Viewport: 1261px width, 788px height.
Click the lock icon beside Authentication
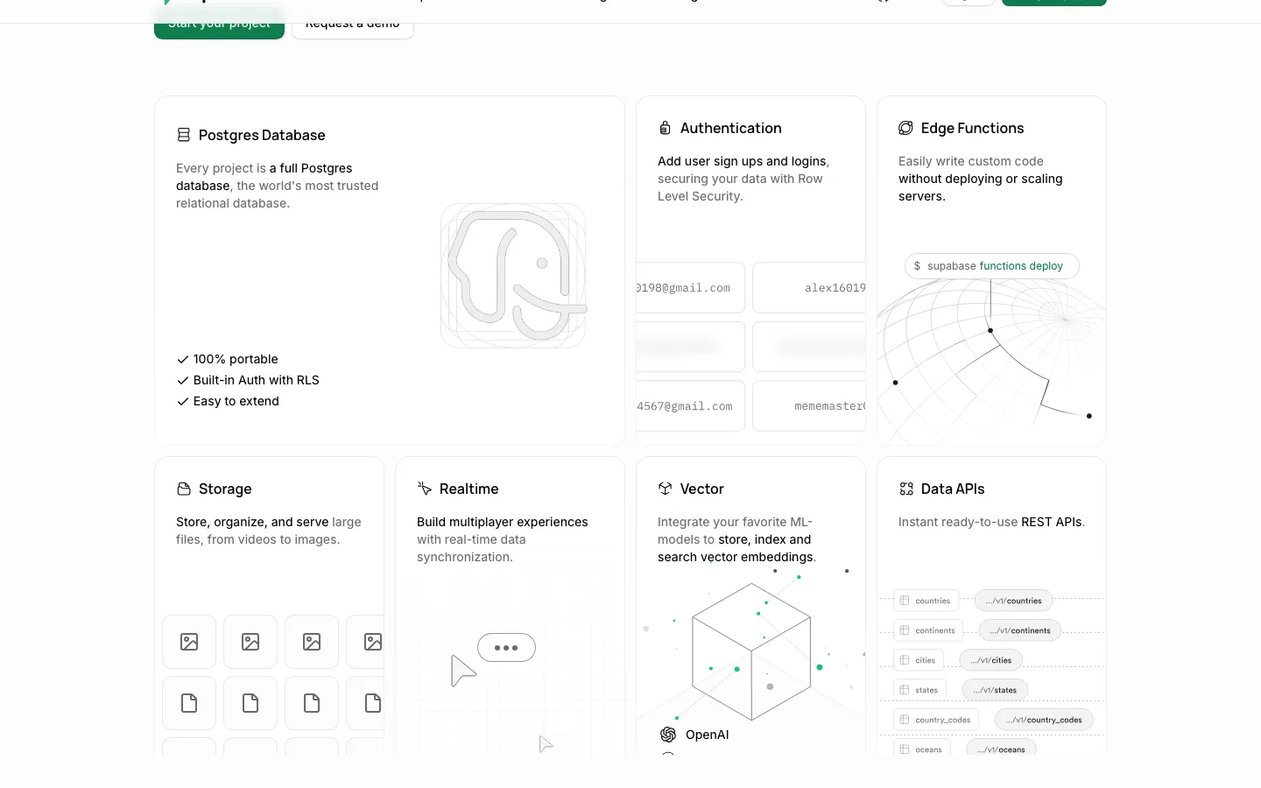tap(666, 128)
